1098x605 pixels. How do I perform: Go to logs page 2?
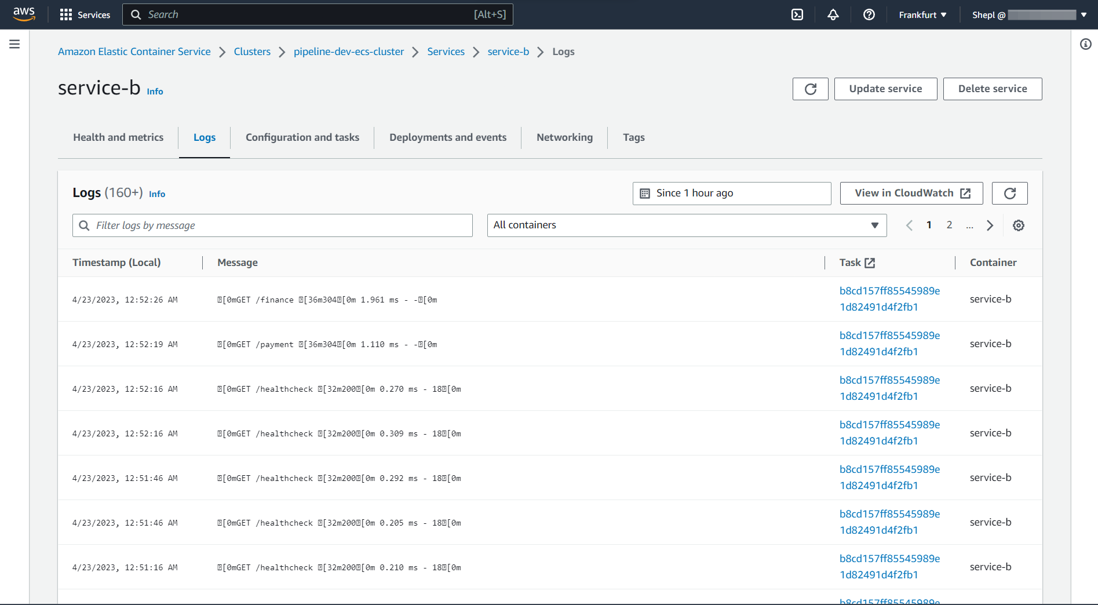(949, 225)
